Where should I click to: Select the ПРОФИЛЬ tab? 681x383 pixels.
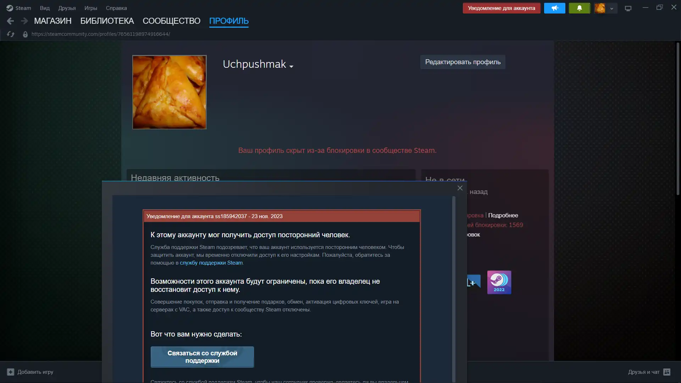(229, 21)
